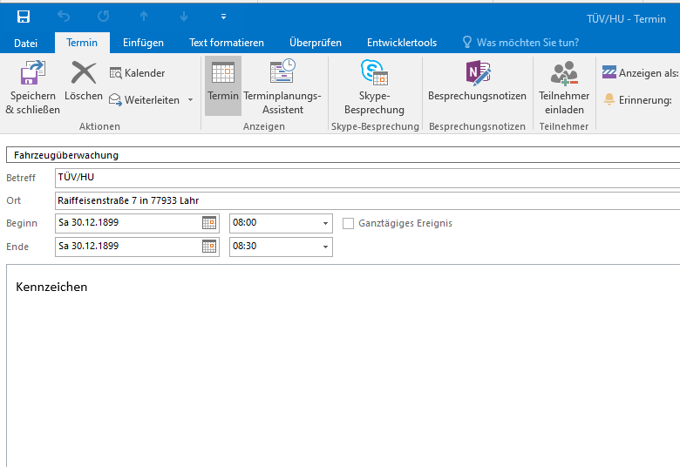Open Kalender from Aktionen group
This screenshot has width=680, height=467.
tap(137, 73)
